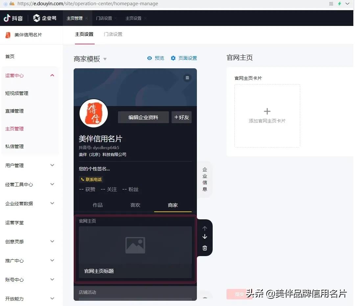Click the 编辑企业资料 button
The height and width of the screenshot is (306, 355).
(143, 117)
